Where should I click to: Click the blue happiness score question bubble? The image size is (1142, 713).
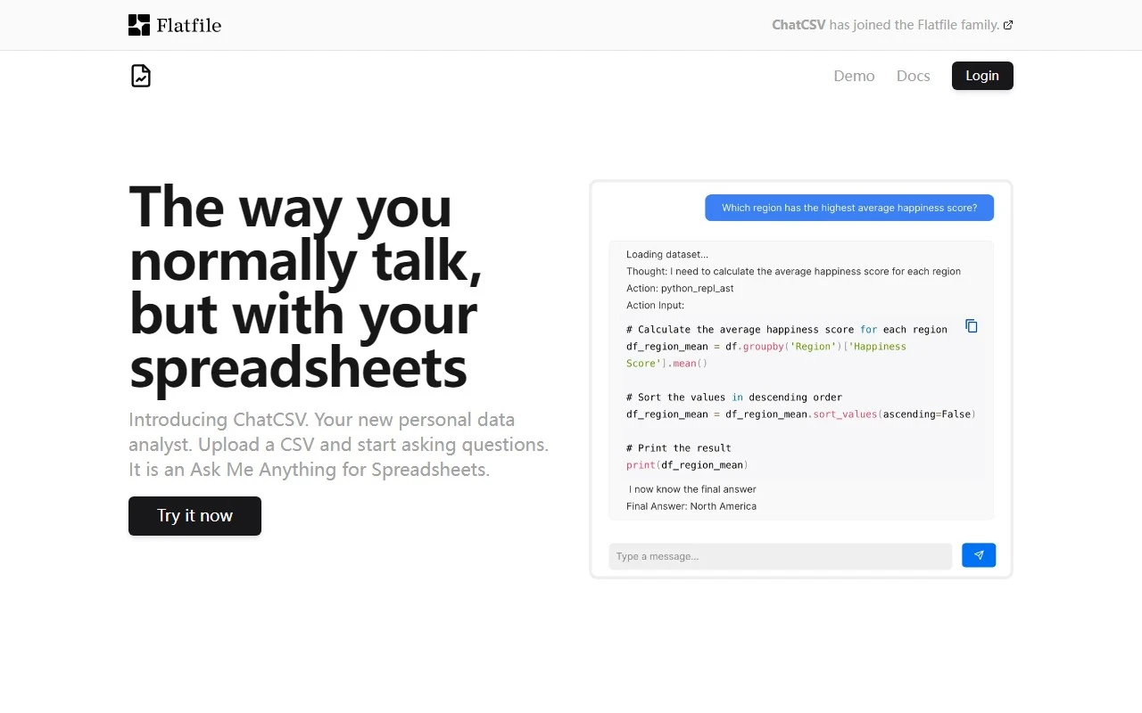tap(849, 208)
